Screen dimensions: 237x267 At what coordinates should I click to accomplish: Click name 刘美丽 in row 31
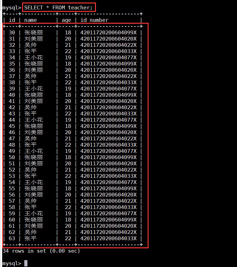click(x=34, y=39)
